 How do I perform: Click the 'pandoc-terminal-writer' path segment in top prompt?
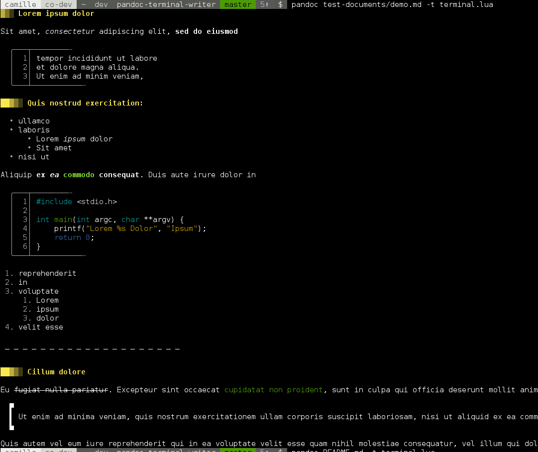coord(166,4)
